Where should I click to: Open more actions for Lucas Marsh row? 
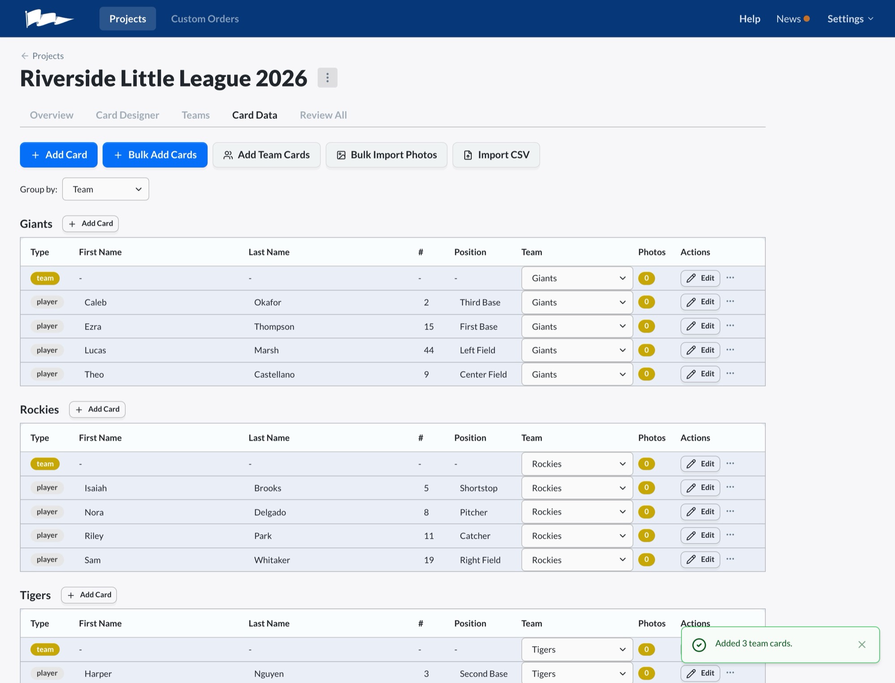[730, 350]
